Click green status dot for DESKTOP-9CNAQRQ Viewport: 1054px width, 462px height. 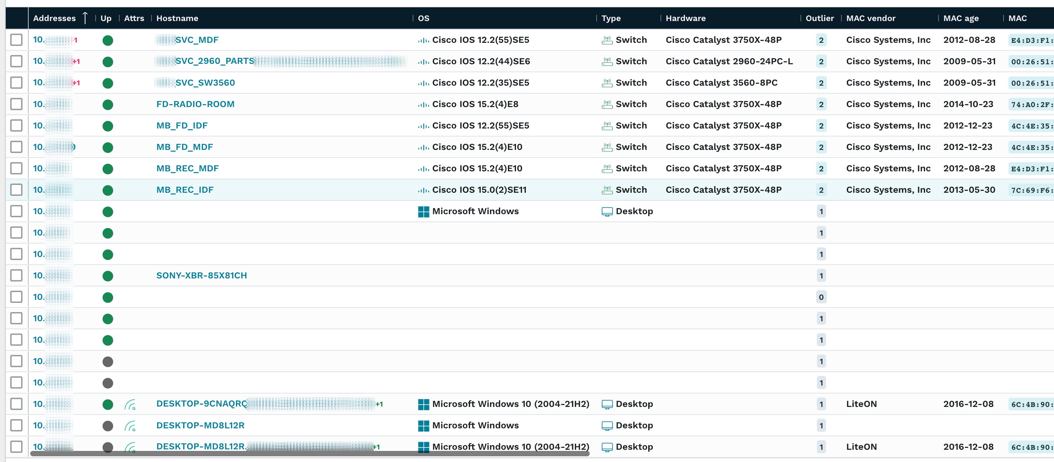[107, 404]
